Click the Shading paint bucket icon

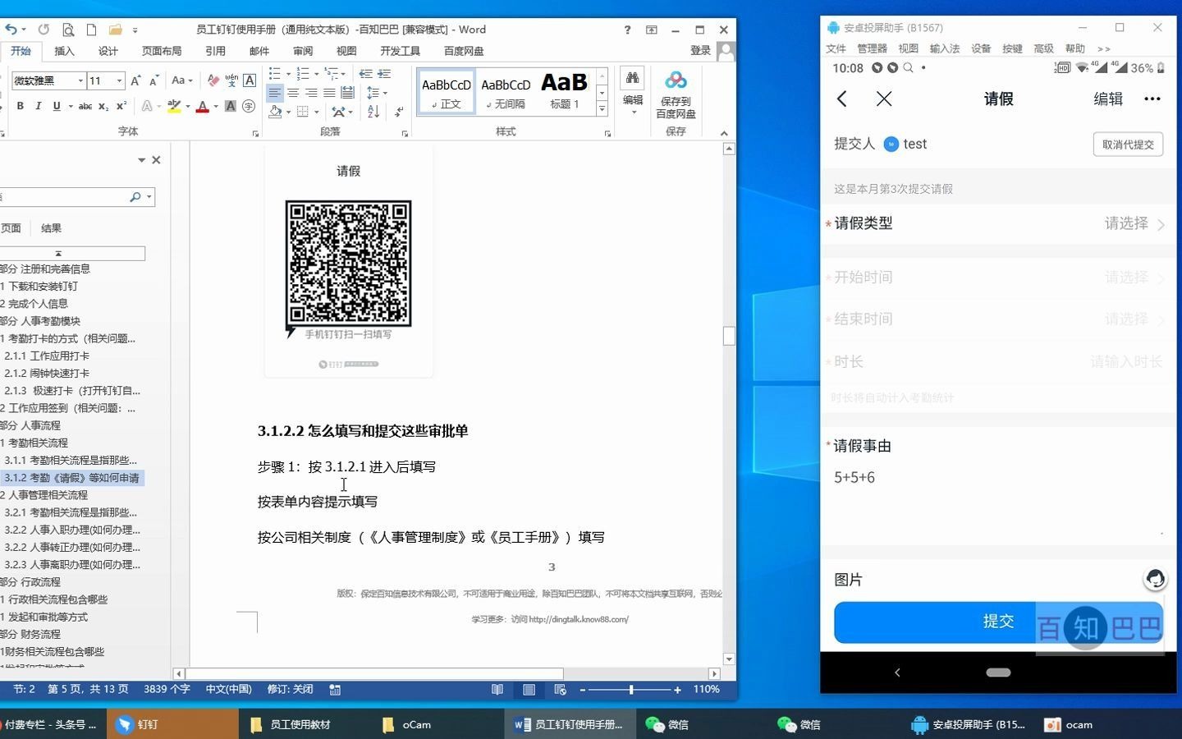click(275, 112)
